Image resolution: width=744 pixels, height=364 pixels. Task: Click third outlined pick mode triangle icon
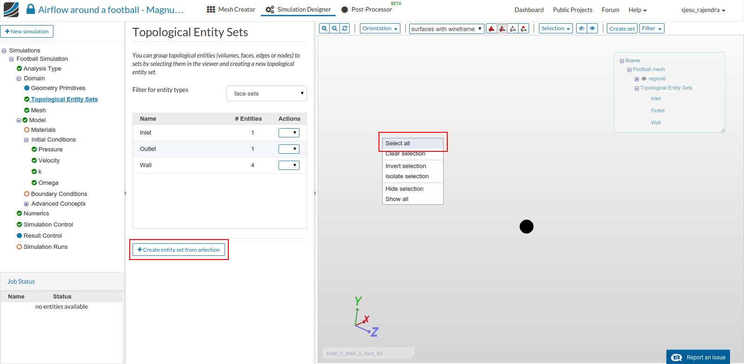[x=513, y=29]
